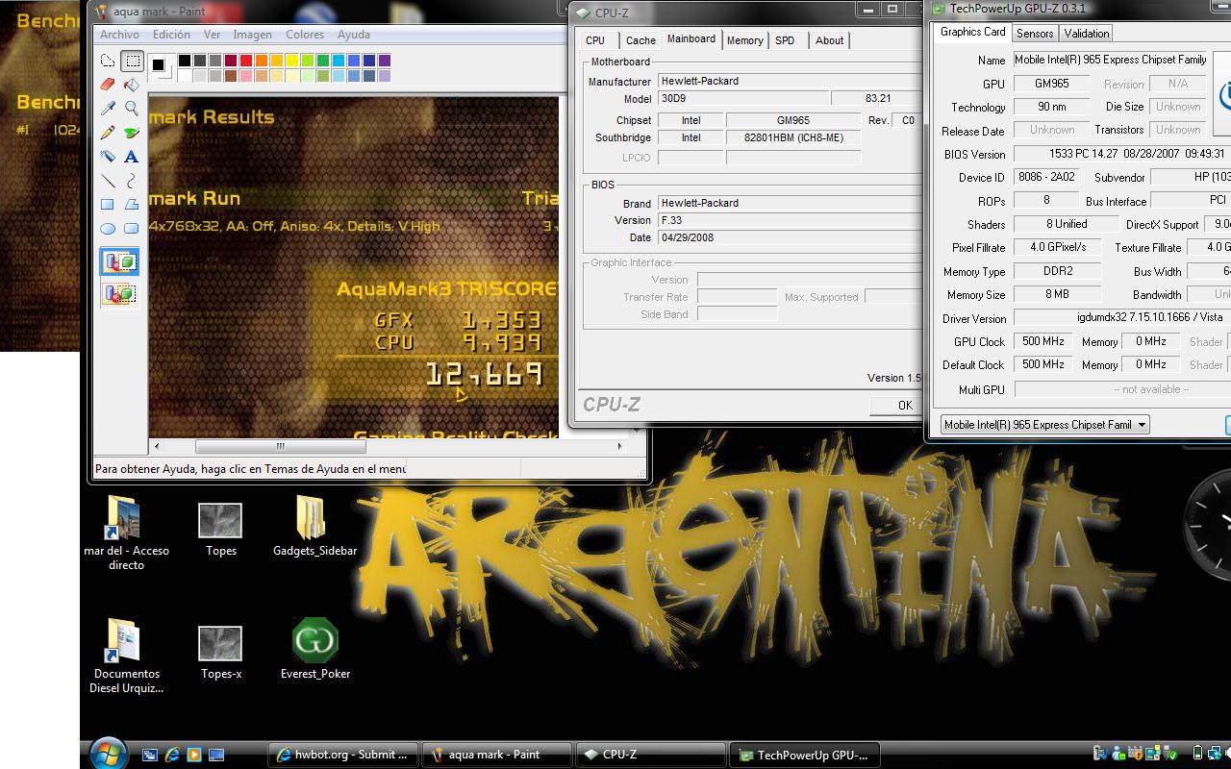The height and width of the screenshot is (769, 1231).
Task: Click the BIOS Version 'F.33' field in CPU-Z
Action: (789, 220)
